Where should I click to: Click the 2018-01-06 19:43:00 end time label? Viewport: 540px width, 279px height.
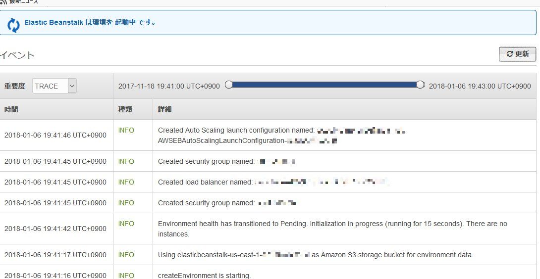(x=480, y=86)
